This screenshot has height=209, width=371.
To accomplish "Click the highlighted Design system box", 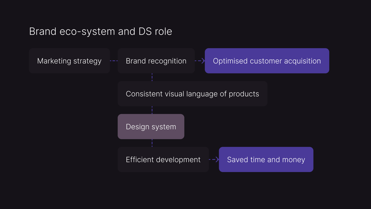I will pyautogui.click(x=151, y=127).
